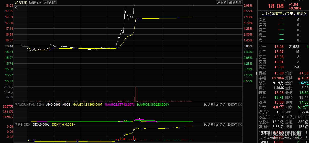This screenshot has width=309, height=143.
Task: Open 换指标 selector for AMOUNT panel
Action: 232,105
